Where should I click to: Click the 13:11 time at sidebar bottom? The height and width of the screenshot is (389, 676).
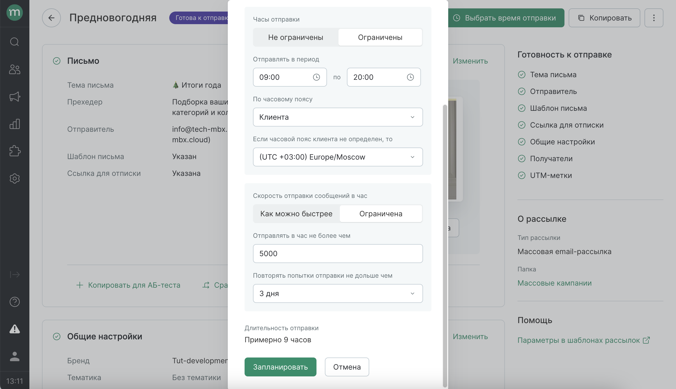(14, 381)
